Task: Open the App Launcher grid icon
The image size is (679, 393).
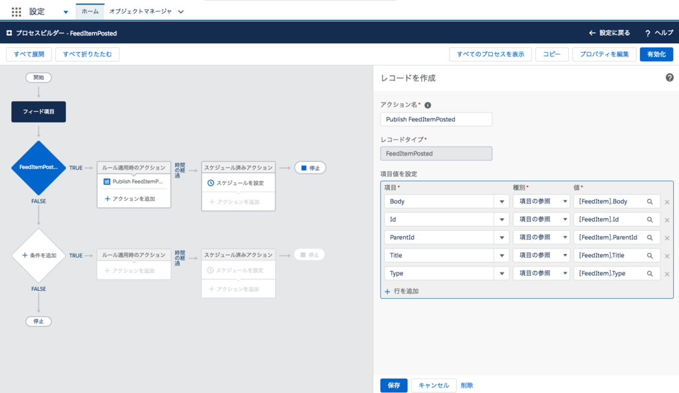Action: [x=17, y=12]
